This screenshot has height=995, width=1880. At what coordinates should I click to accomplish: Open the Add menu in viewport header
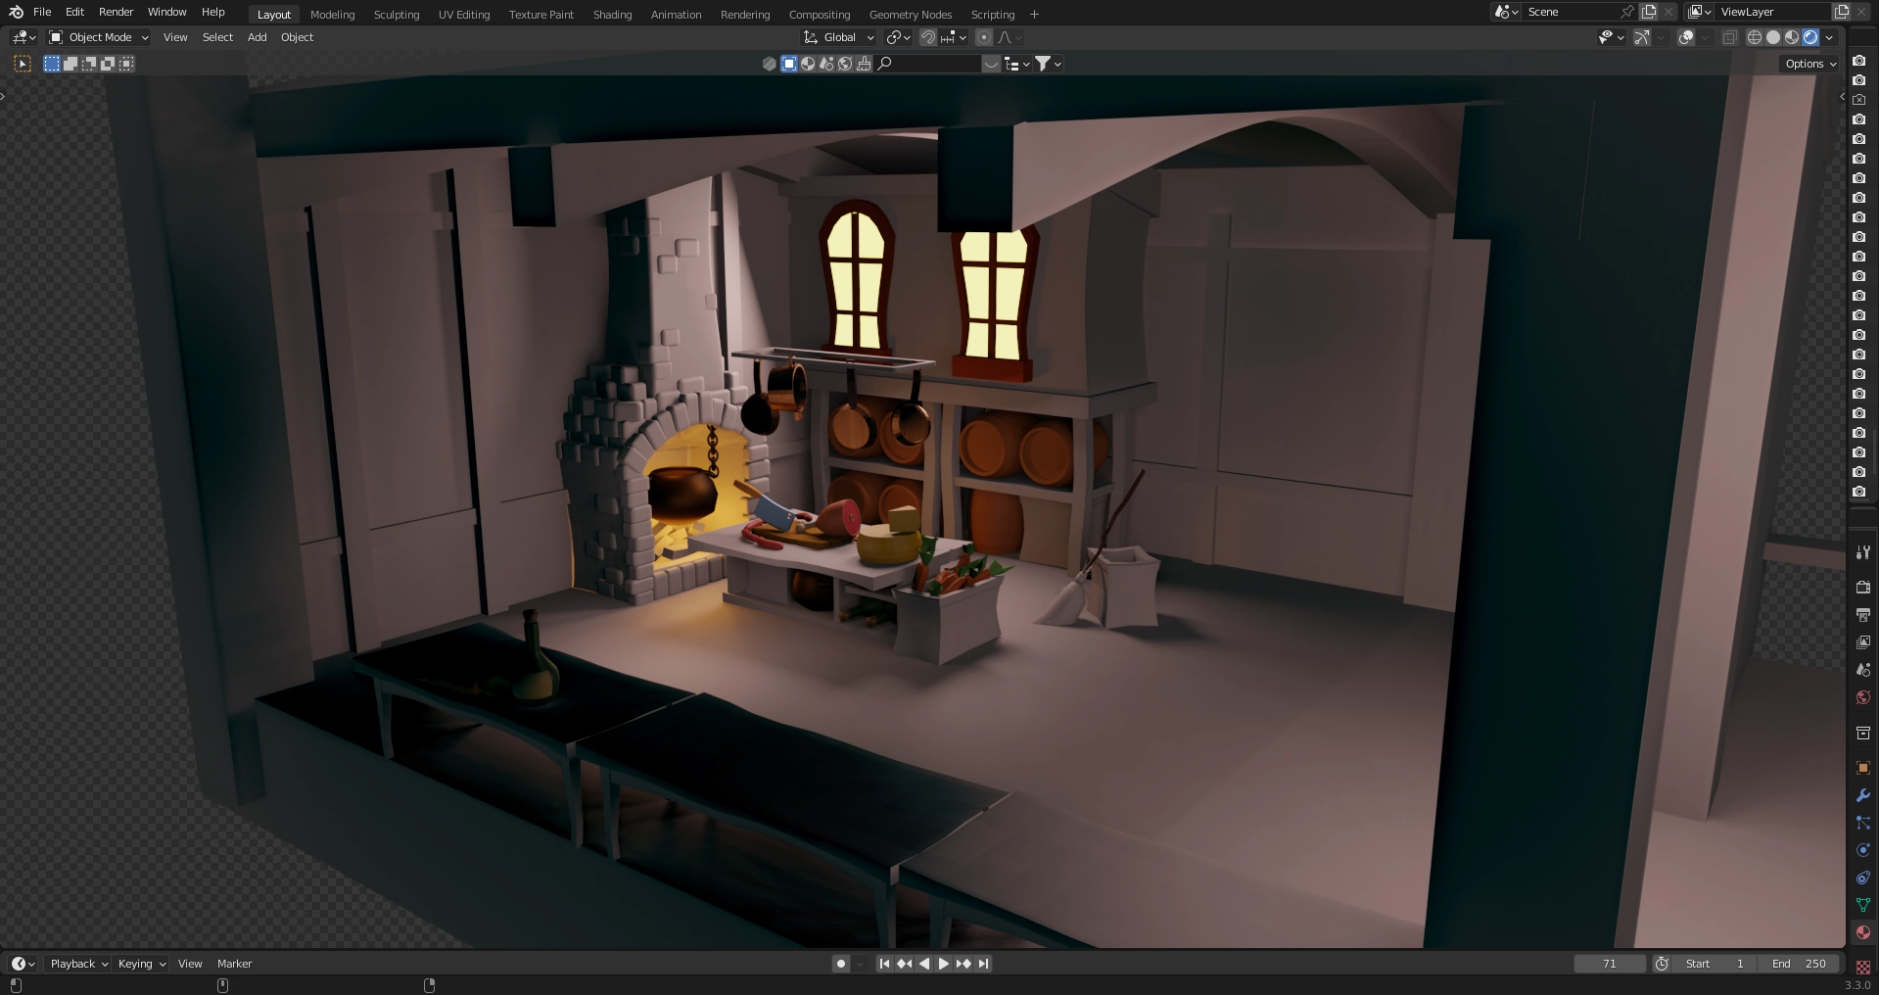257,37
